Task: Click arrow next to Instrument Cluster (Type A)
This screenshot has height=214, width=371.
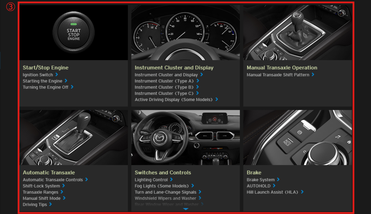Action: [198, 81]
